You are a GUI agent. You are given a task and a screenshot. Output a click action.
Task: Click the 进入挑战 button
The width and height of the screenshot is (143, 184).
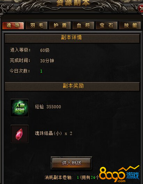71,163
